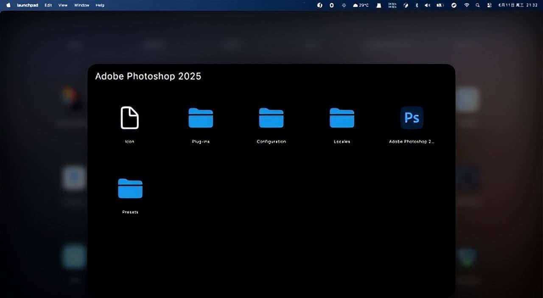The width and height of the screenshot is (543, 298).
Task: Open the Configuration folder
Action: pos(271,118)
